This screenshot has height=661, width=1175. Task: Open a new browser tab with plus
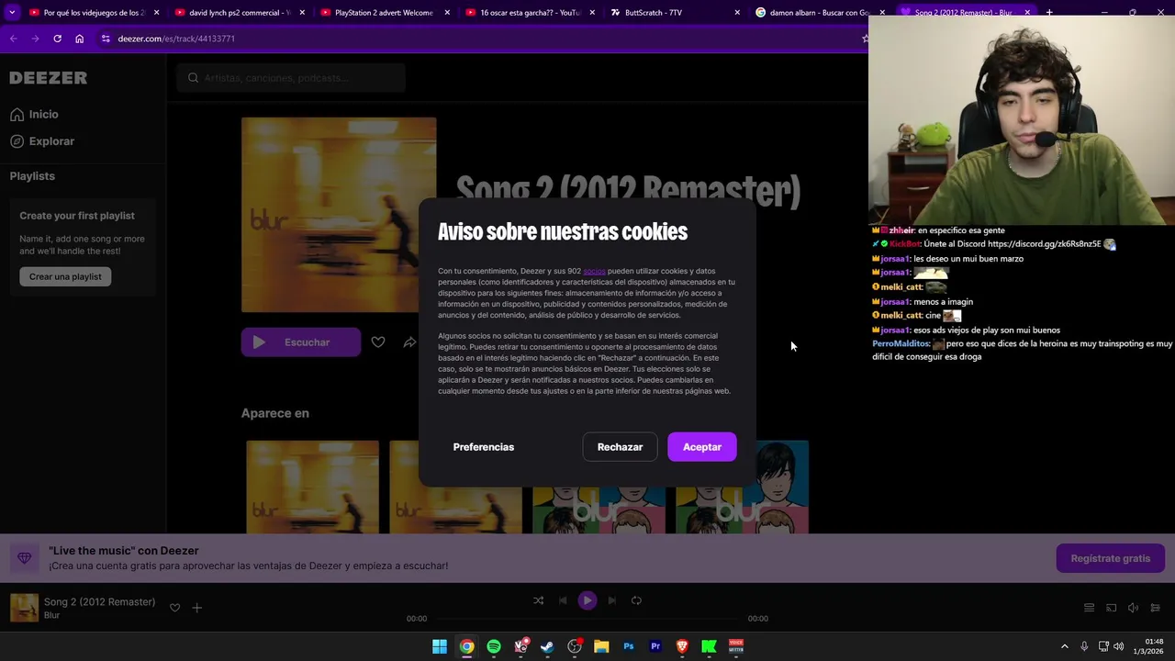click(1049, 13)
